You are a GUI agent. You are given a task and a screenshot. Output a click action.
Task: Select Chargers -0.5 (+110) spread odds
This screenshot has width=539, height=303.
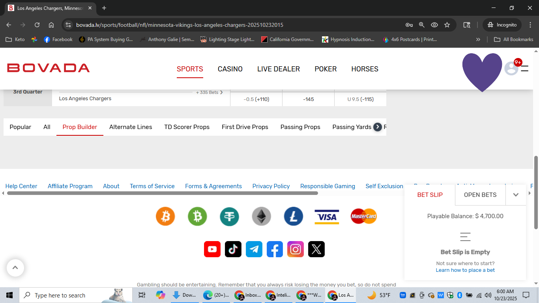(256, 99)
